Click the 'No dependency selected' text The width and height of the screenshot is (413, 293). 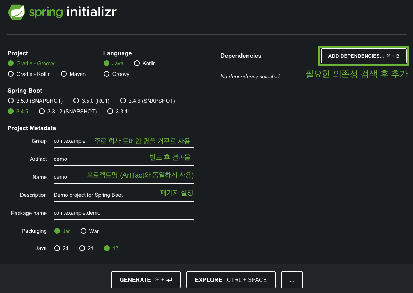click(250, 77)
